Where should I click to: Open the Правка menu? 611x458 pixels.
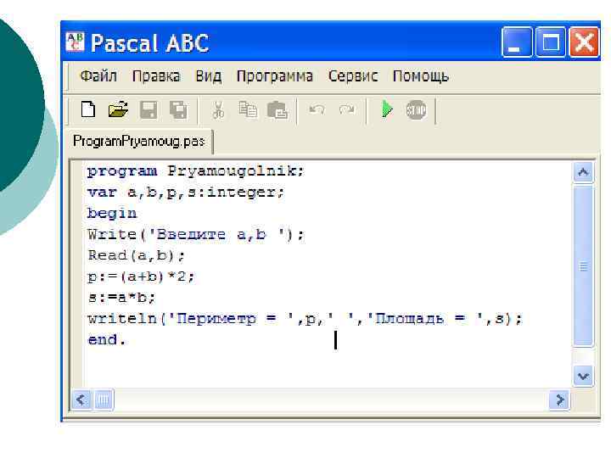point(156,76)
